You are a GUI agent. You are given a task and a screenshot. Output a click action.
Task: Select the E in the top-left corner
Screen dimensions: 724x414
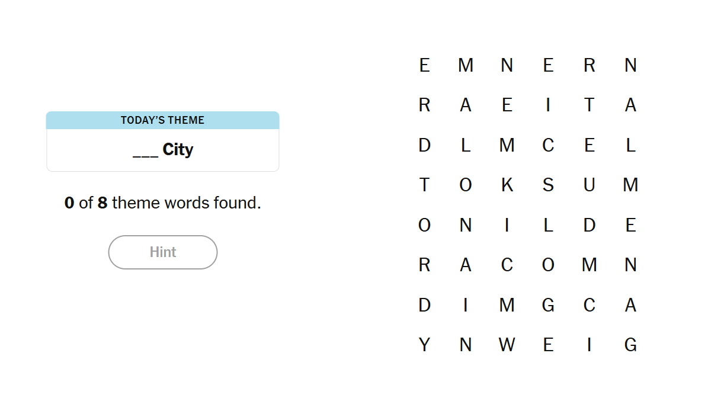pos(424,65)
